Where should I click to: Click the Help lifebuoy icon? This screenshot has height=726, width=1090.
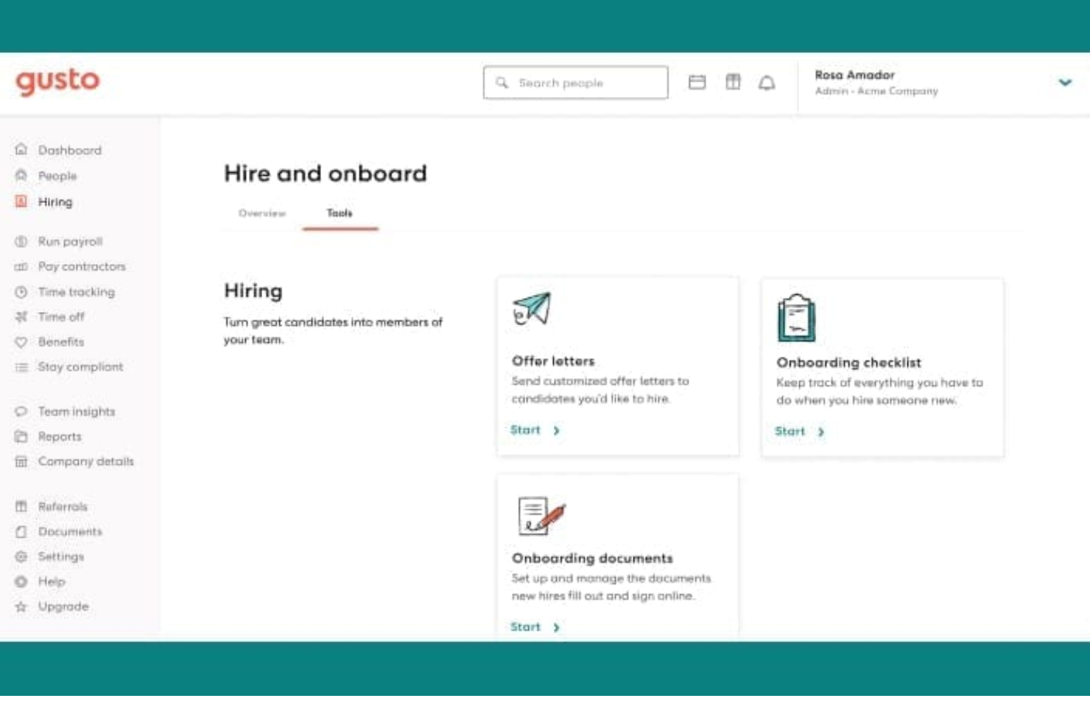(x=21, y=581)
